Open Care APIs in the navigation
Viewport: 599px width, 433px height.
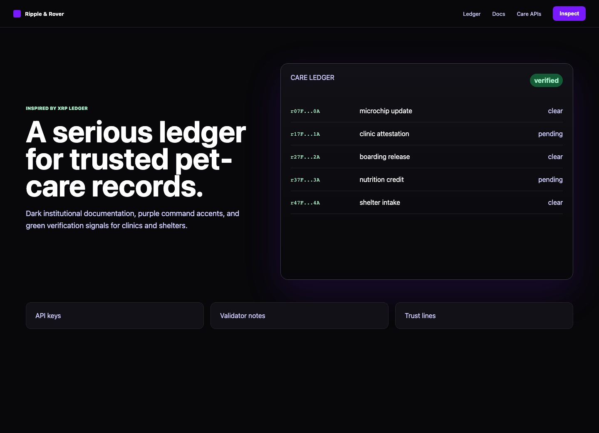coord(529,14)
